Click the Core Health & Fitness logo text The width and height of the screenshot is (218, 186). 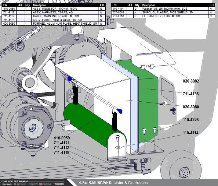(x=15, y=181)
